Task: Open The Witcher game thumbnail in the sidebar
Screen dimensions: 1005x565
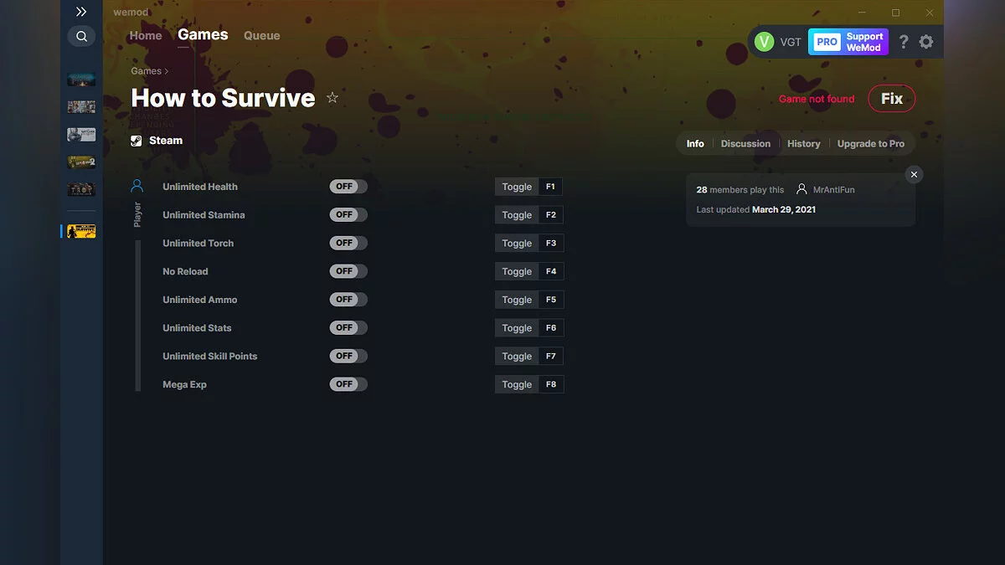Action: [81, 134]
